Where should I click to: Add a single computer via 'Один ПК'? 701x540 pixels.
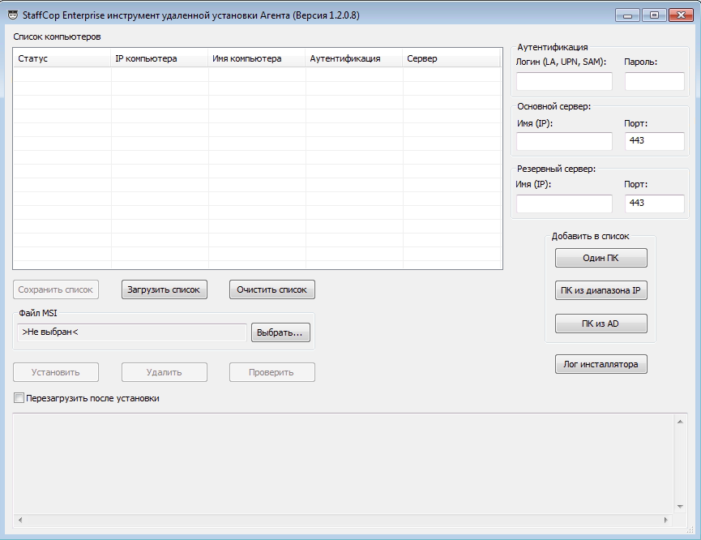pyautogui.click(x=601, y=258)
